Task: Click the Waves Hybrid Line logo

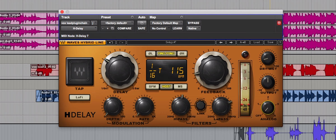Action: [83, 43]
